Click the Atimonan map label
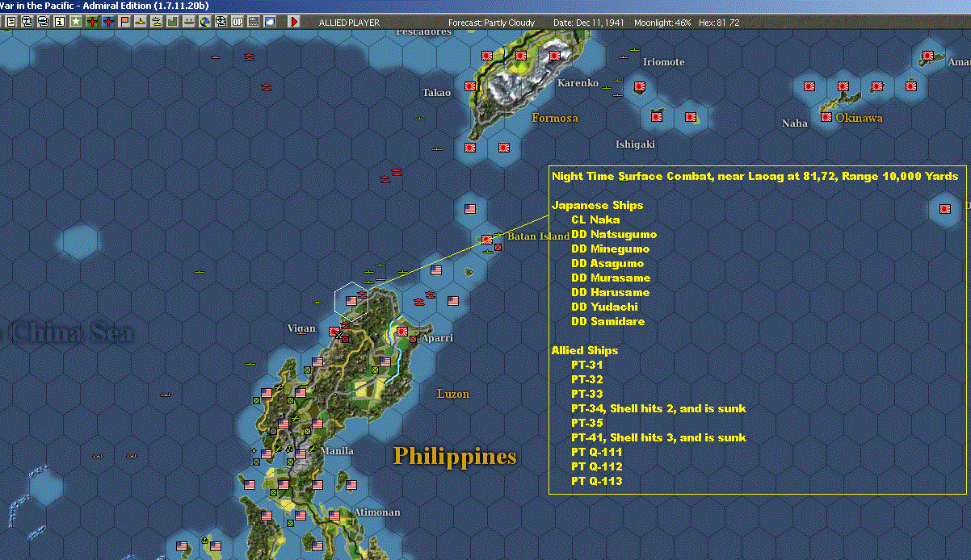The image size is (971, 560). pos(377,512)
